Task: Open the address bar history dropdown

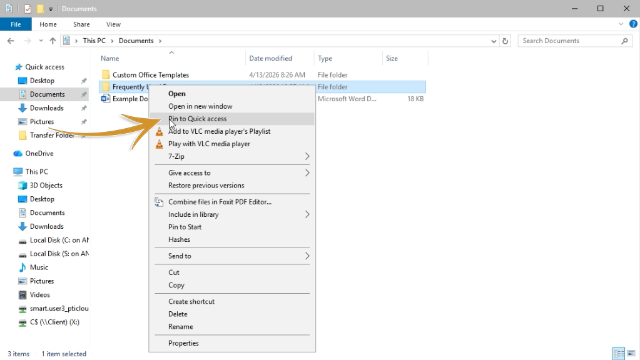Action: tap(494, 41)
